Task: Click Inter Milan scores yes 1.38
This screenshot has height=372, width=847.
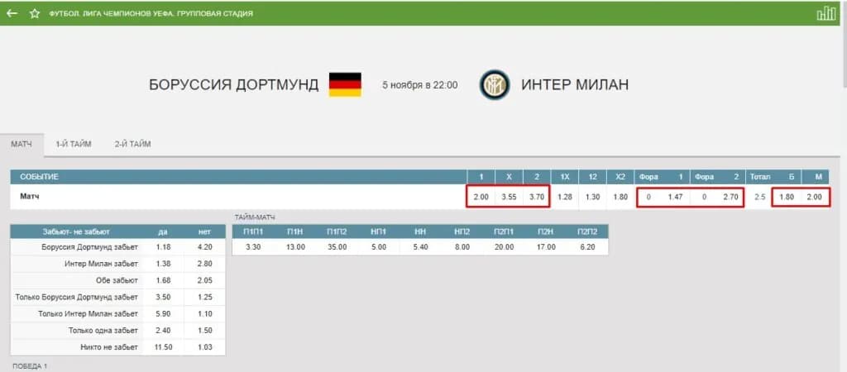Action: 163,264
